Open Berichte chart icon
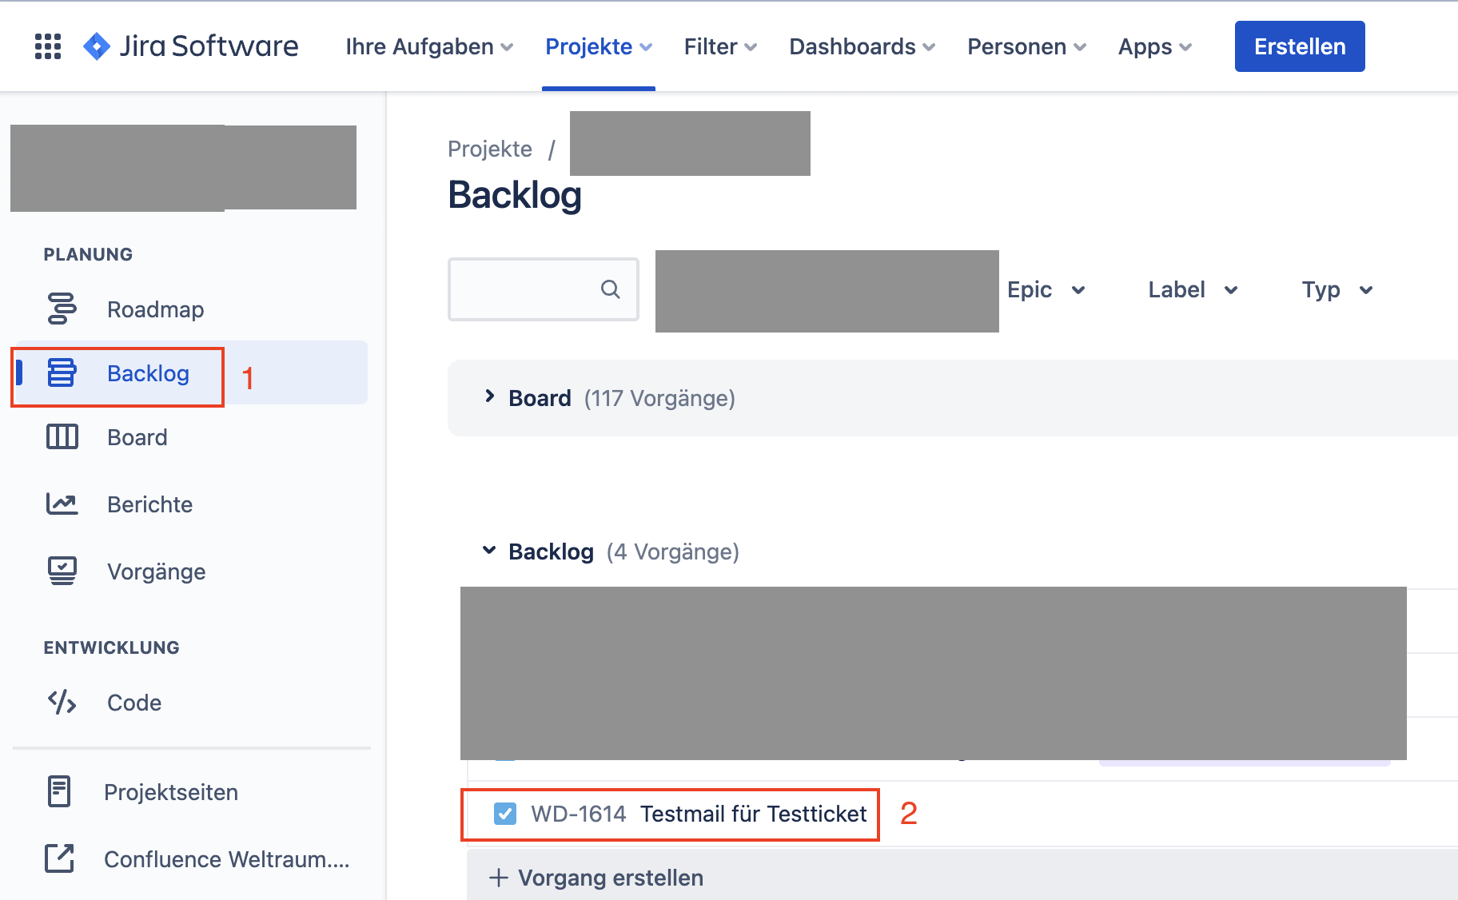The height and width of the screenshot is (900, 1458). pos(62,504)
